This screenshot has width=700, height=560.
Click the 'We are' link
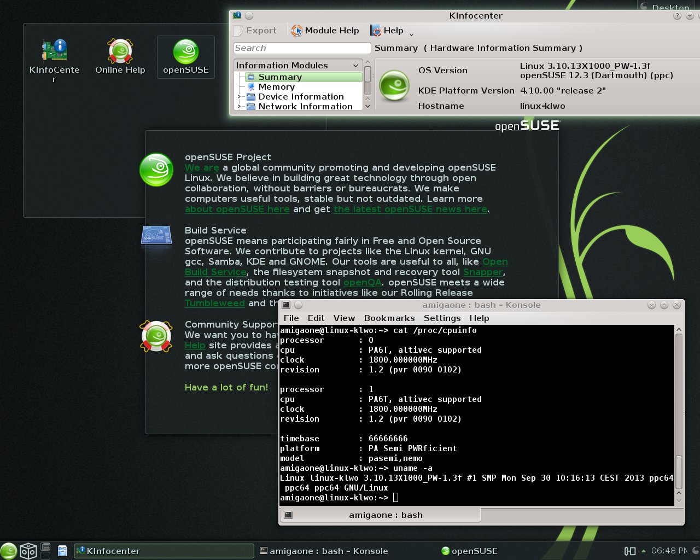[x=202, y=168]
